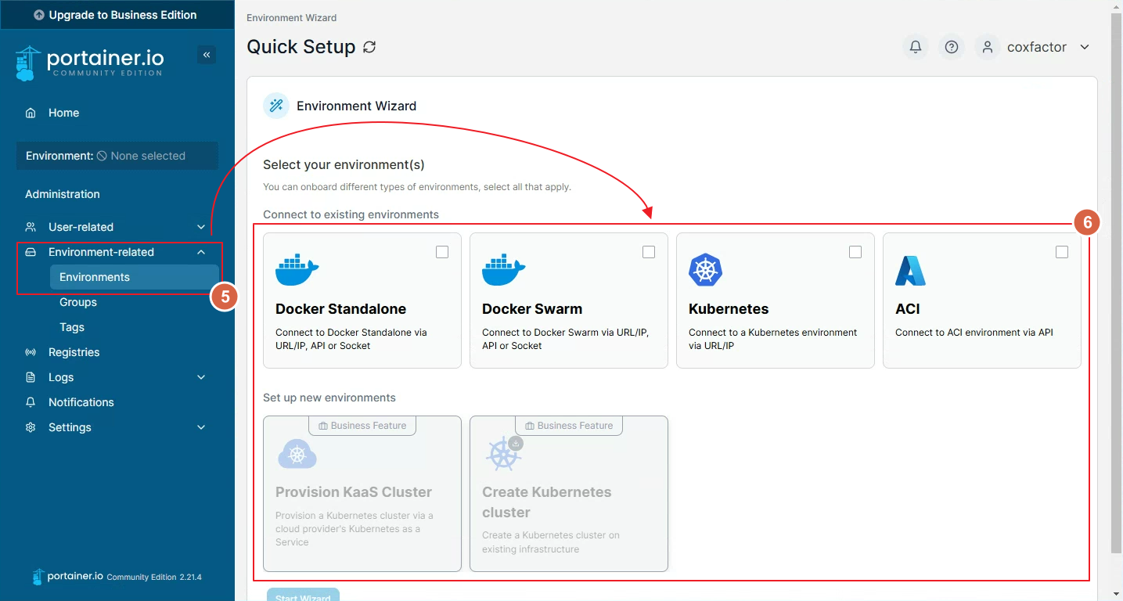Image resolution: width=1123 pixels, height=601 pixels.
Task: Expand the User-related chevron
Action: pos(201,227)
